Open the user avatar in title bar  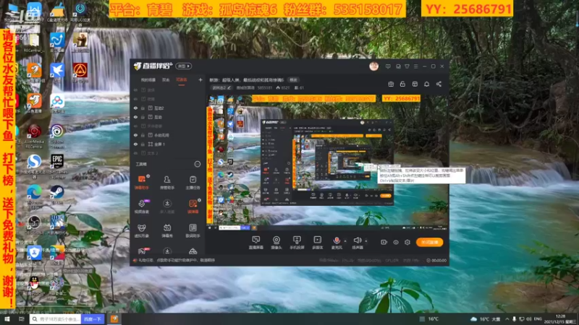point(373,66)
